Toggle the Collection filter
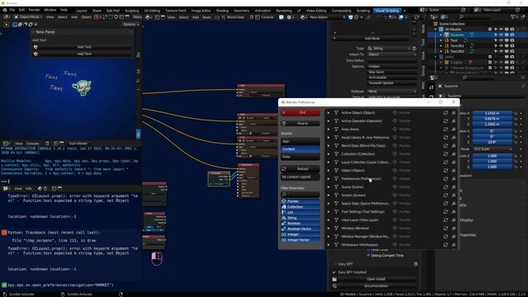The height and width of the screenshot is (297, 528). 300,207
